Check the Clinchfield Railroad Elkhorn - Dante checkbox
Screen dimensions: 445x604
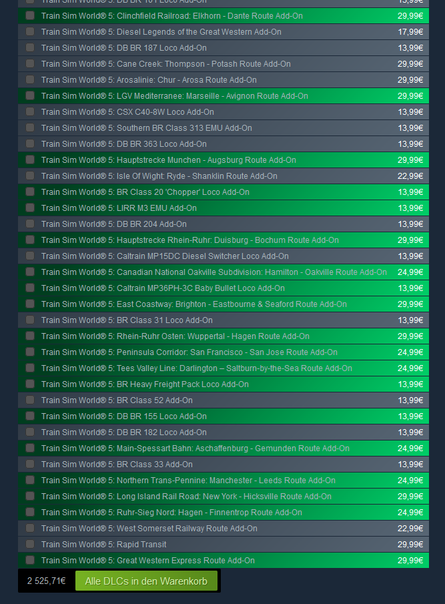pos(30,15)
